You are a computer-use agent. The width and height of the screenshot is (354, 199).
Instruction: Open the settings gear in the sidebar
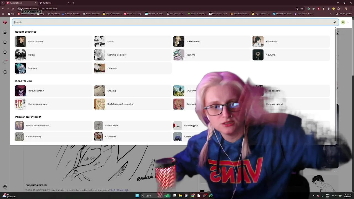click(5, 187)
